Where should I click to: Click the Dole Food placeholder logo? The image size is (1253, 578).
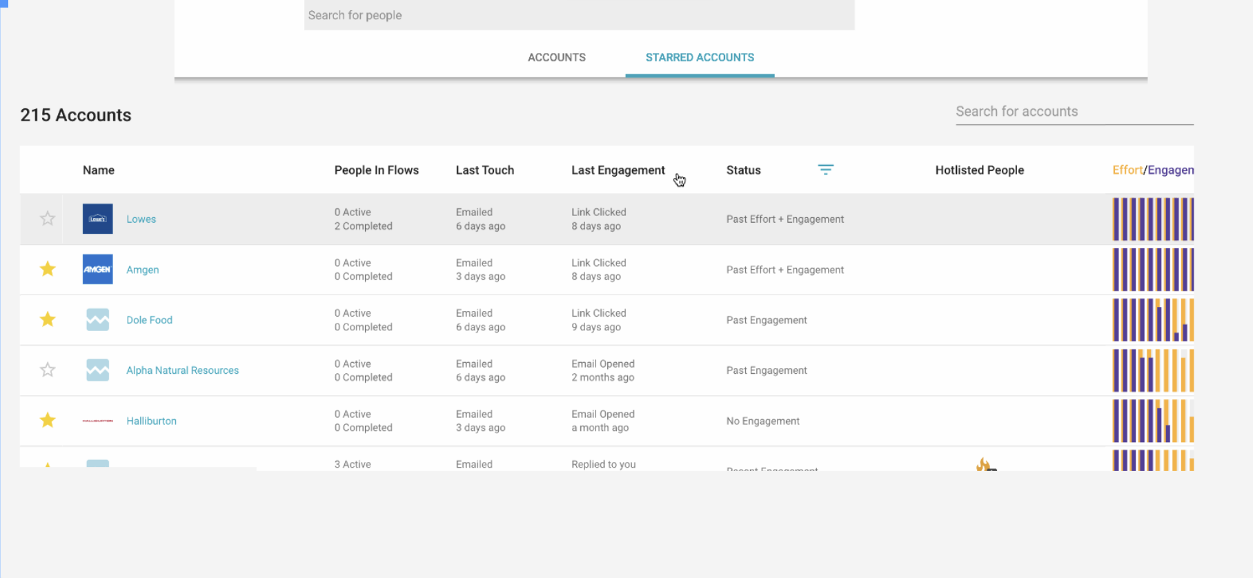click(97, 319)
